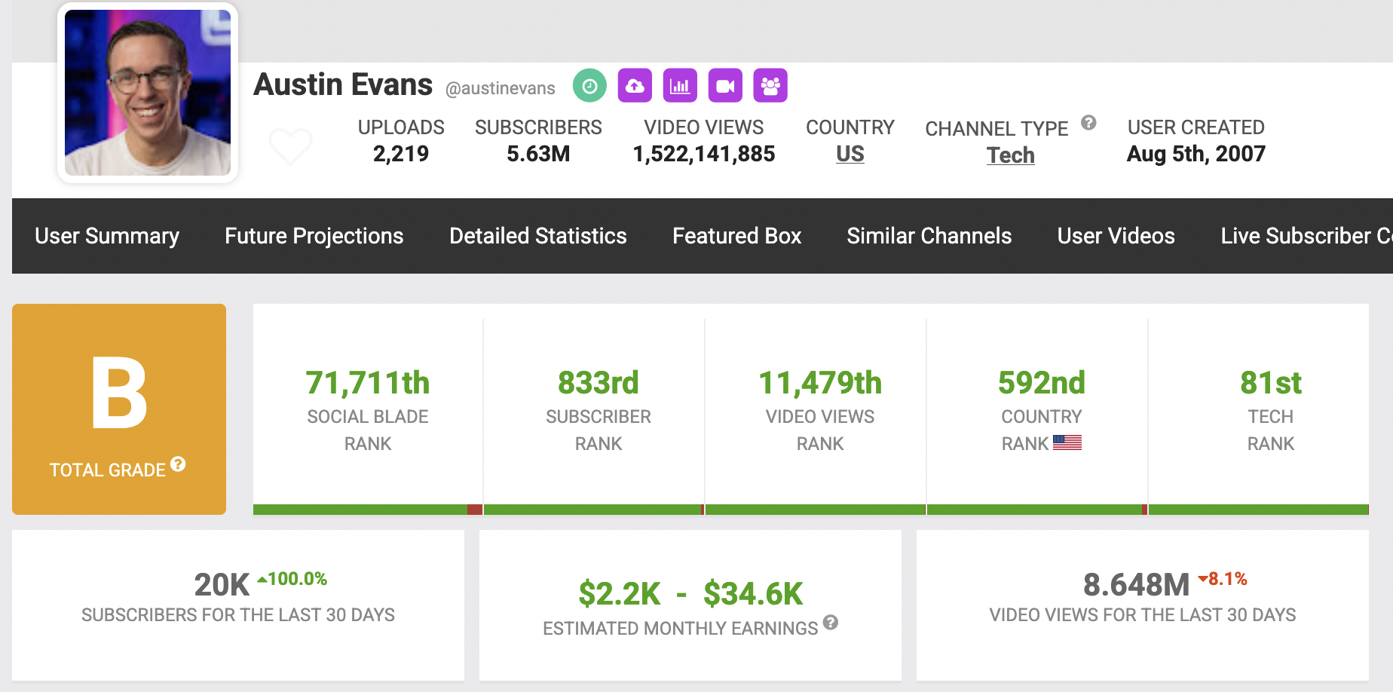Click the purple video camera icon
This screenshot has width=1393, height=692.
pyautogui.click(x=725, y=86)
